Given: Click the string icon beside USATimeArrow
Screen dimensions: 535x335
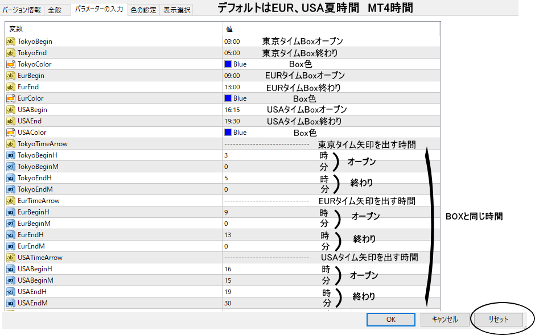Looking at the screenshot, I should [10, 258].
